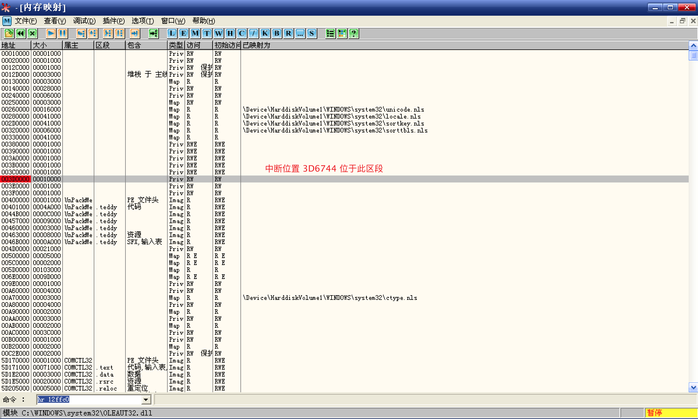Screen dimensions: 698x419
Task: Open the Log window (L) icon
Action: click(x=172, y=33)
